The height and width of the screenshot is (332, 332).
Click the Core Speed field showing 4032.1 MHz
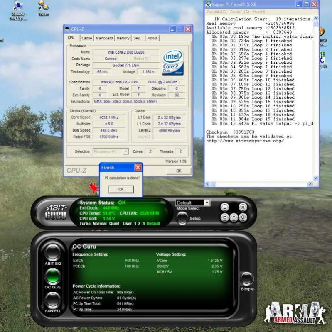point(109,117)
